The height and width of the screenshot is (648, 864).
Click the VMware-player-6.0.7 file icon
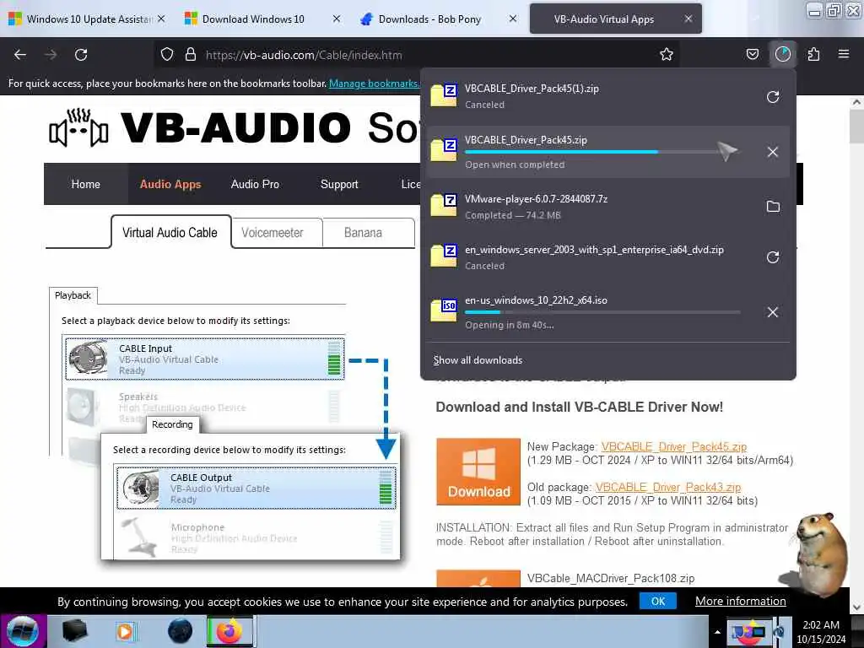444,205
